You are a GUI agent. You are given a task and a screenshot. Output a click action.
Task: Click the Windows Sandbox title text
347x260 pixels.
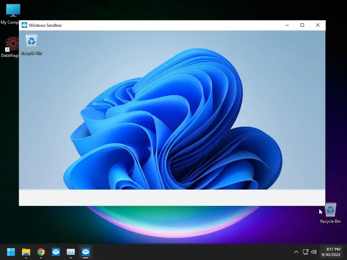pos(45,25)
